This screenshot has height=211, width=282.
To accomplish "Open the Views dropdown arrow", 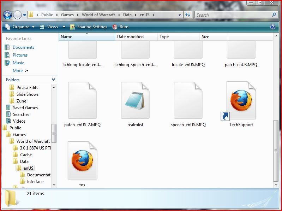I will [x=64, y=27].
